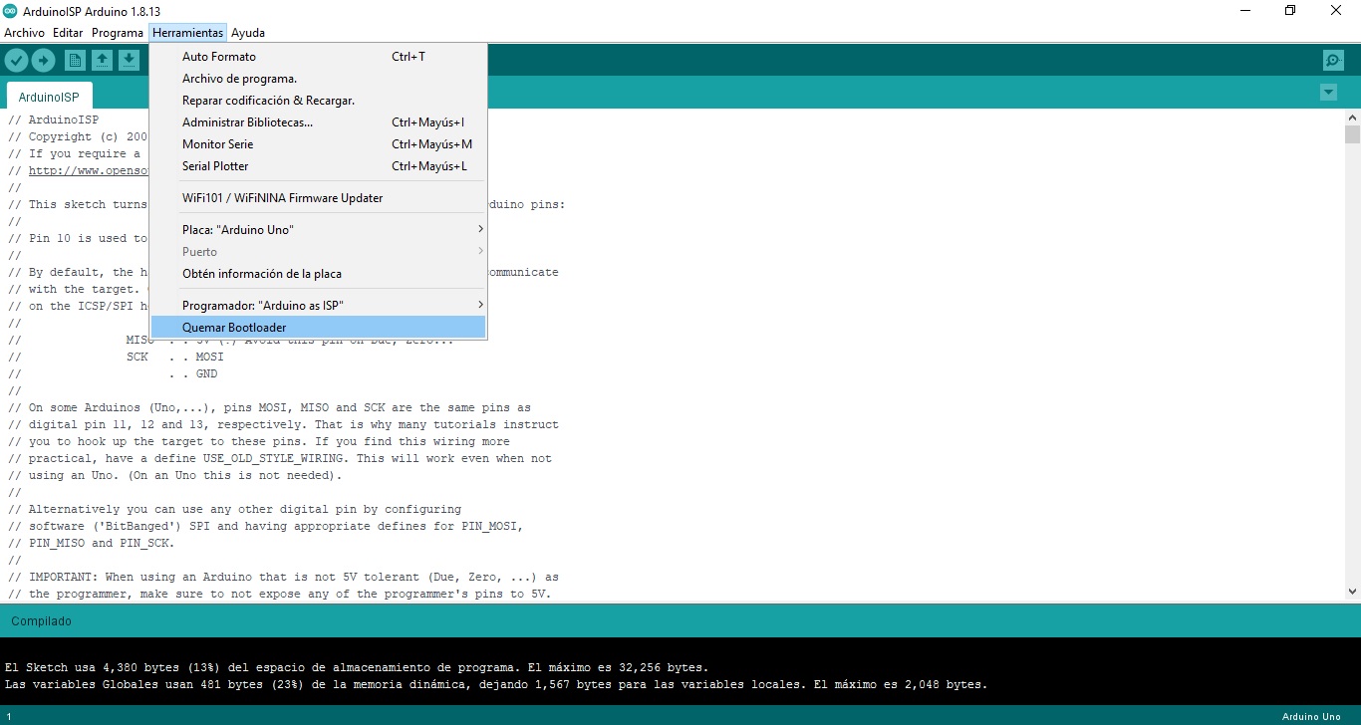Select Auto Formato from menu

coord(318,57)
